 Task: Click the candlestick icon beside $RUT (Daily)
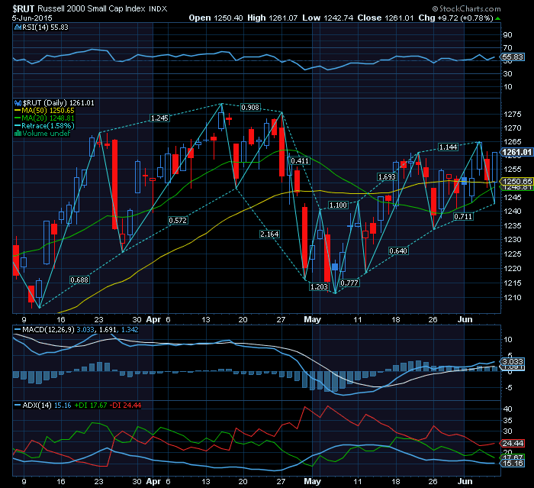(18, 103)
